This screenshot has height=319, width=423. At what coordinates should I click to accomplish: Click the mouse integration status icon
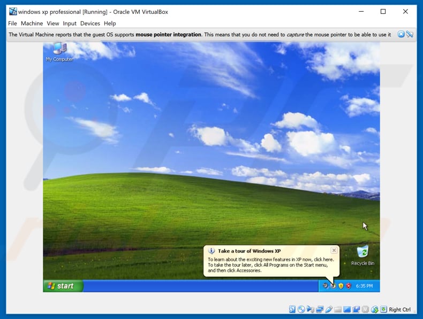pyautogui.click(x=374, y=309)
